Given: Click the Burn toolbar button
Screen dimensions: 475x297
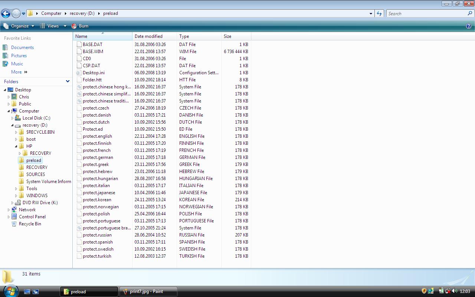Looking at the screenshot, I should [80, 26].
